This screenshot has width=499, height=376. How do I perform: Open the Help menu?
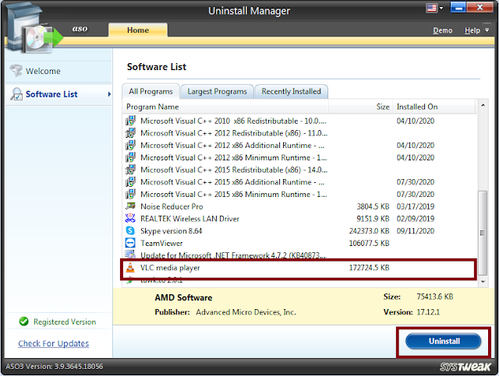click(x=472, y=30)
